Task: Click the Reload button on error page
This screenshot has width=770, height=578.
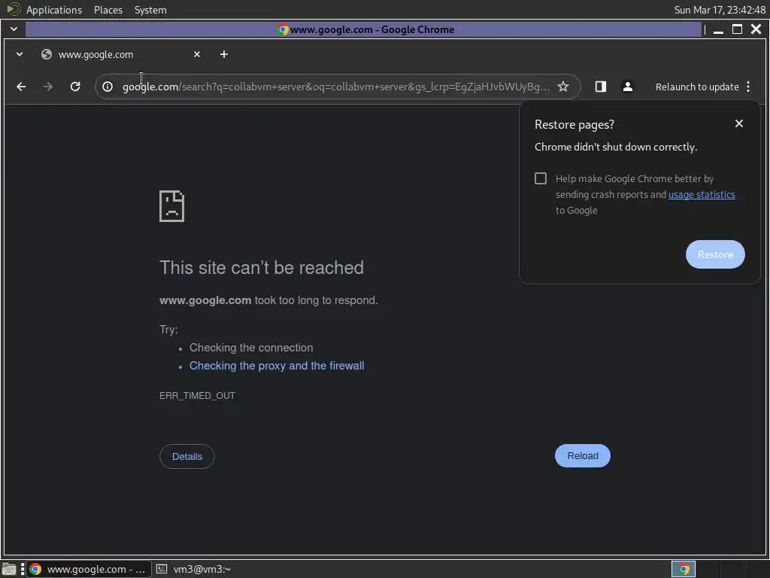Action: click(583, 456)
